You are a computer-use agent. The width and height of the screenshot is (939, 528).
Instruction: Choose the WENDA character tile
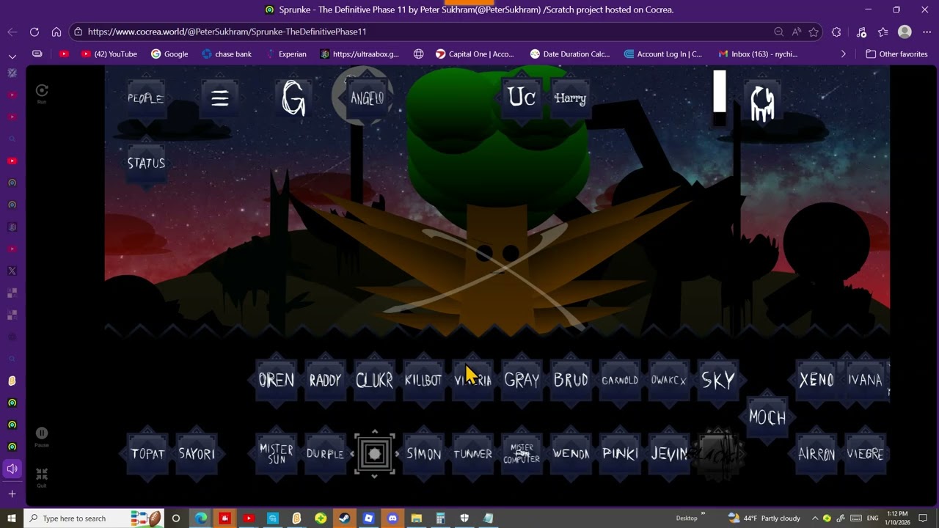point(571,454)
